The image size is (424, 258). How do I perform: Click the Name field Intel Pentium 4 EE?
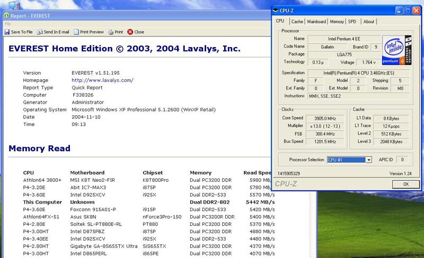tap(344, 39)
